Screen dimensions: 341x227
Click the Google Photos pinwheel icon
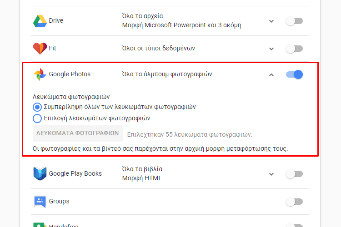click(40, 74)
